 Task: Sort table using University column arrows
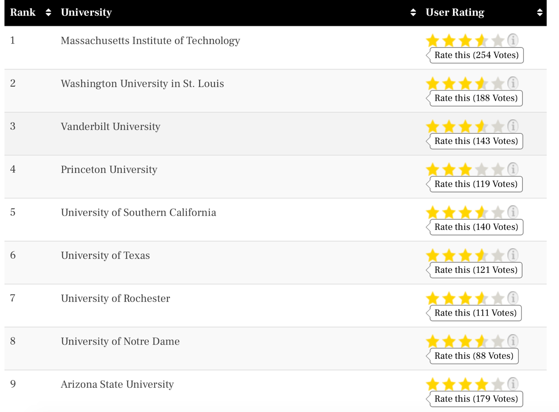point(413,13)
